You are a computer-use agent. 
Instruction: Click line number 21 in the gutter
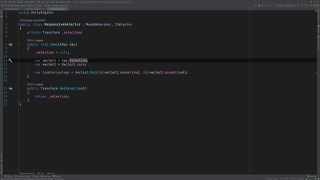pyautogui.click(x=5, y=104)
